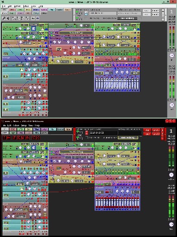Click the '0.40 s' value box in lower window's yellow module
This screenshot has width=177, height=237.
pos(79,181)
